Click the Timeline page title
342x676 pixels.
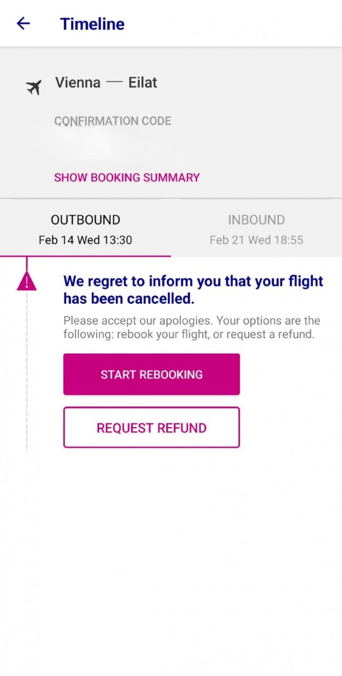[x=92, y=24]
